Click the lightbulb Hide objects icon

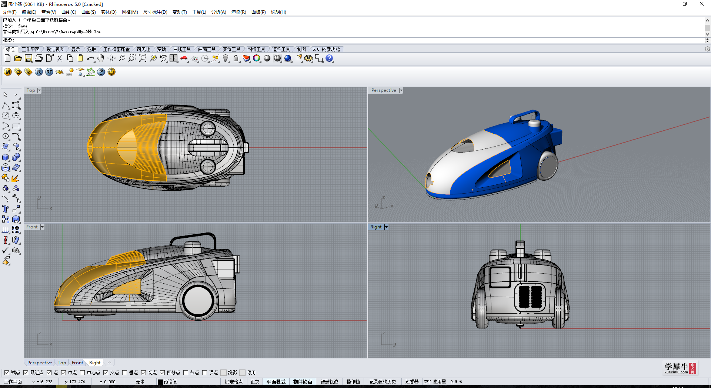(226, 58)
